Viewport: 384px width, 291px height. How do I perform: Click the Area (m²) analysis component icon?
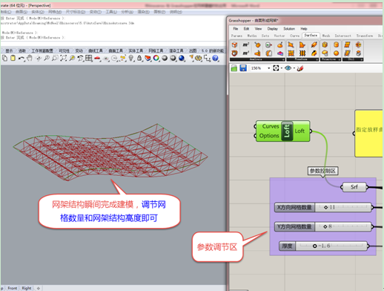[245, 45]
